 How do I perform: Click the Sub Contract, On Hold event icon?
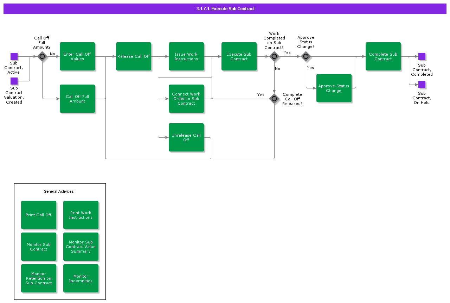coord(422,85)
